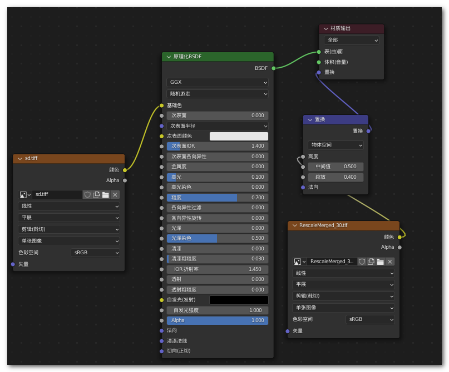
Task: Click the 次表面IOR slider at 1.400
Action: pyautogui.click(x=218, y=146)
